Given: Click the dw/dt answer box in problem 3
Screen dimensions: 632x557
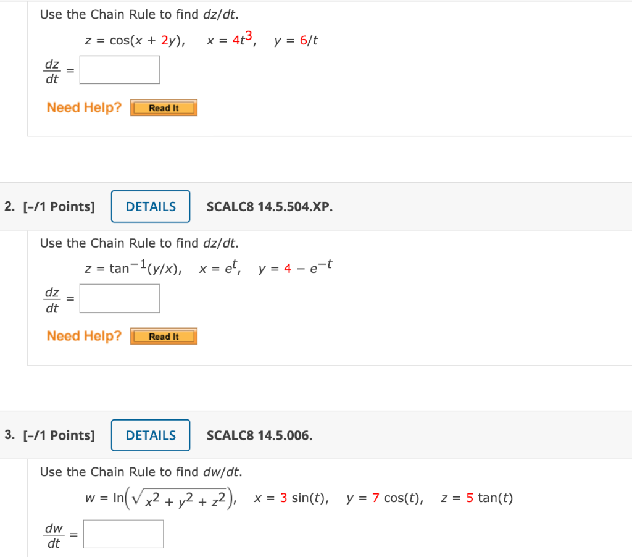Looking at the screenshot, I should click(x=123, y=533).
